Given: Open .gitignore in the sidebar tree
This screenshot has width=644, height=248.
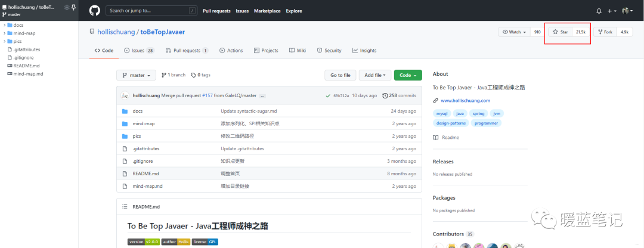Looking at the screenshot, I should (23, 57).
